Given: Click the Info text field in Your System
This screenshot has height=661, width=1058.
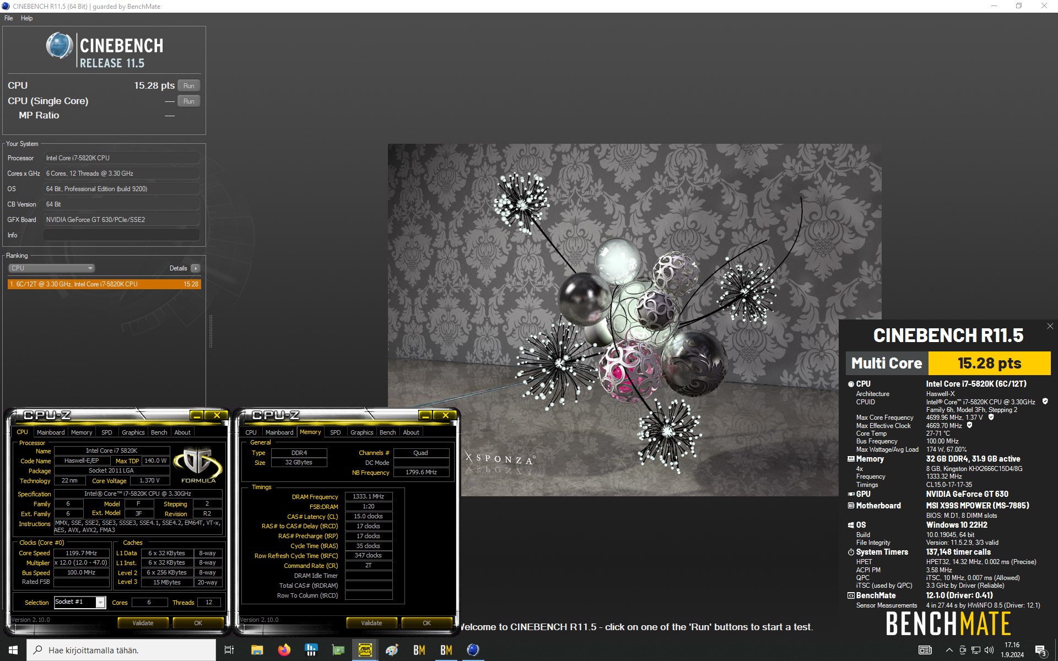Looking at the screenshot, I should [122, 235].
